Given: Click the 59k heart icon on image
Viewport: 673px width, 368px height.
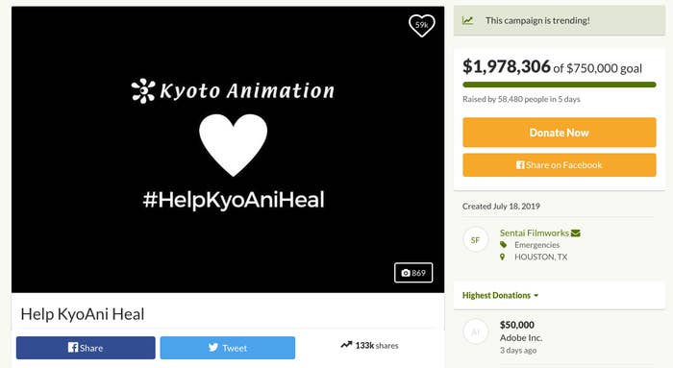Looking at the screenshot, I should pyautogui.click(x=421, y=25).
